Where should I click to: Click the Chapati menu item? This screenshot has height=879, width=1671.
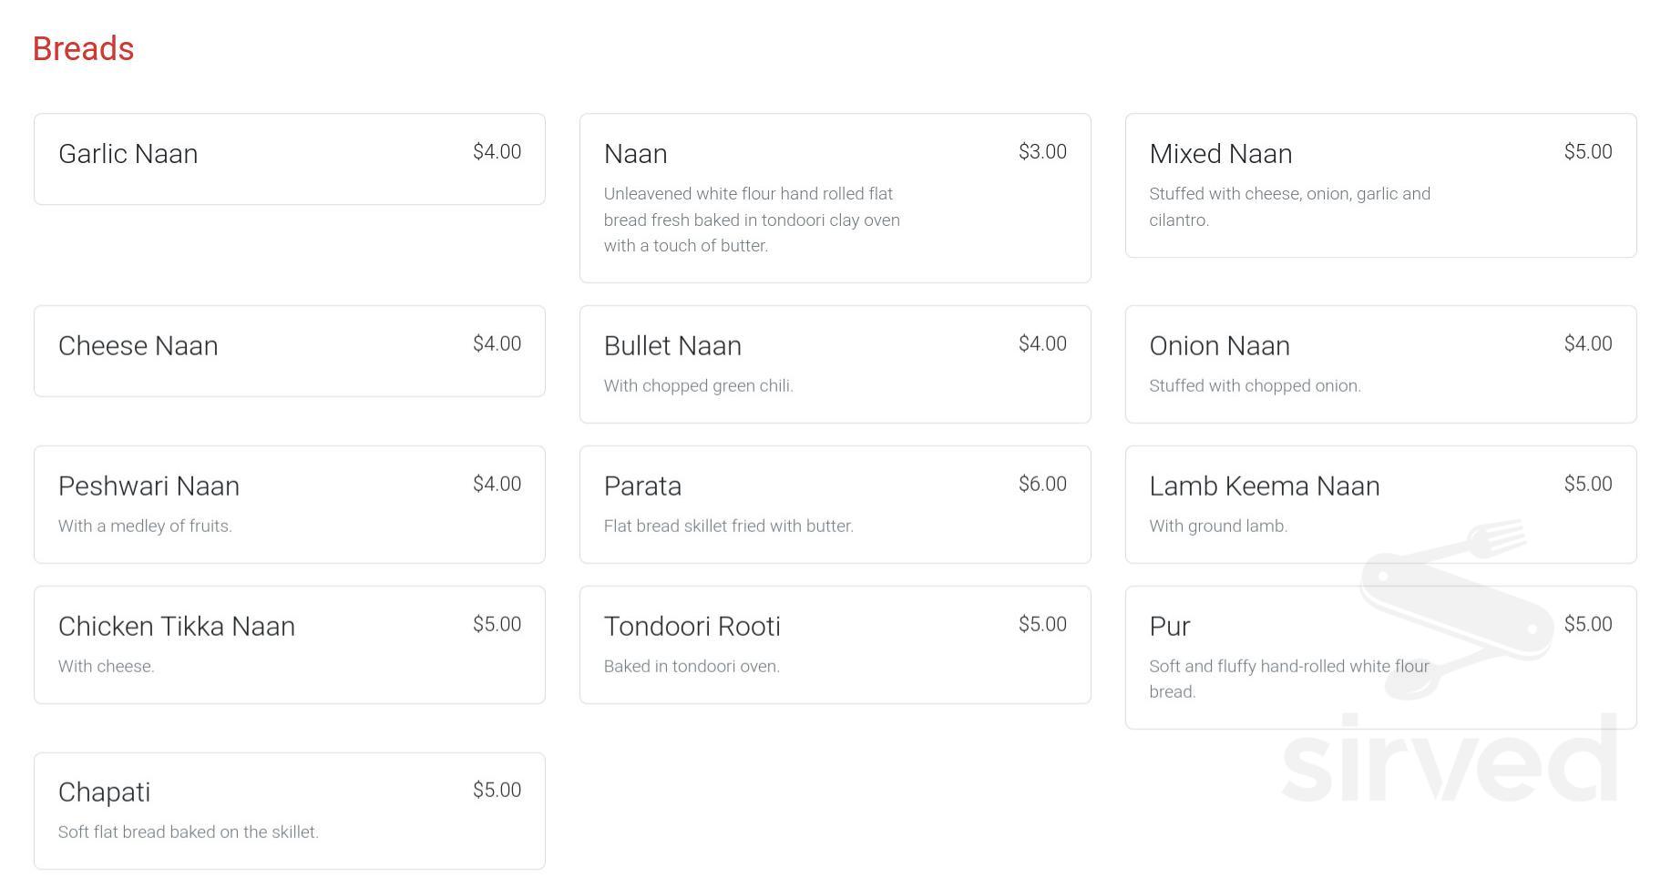(x=289, y=810)
